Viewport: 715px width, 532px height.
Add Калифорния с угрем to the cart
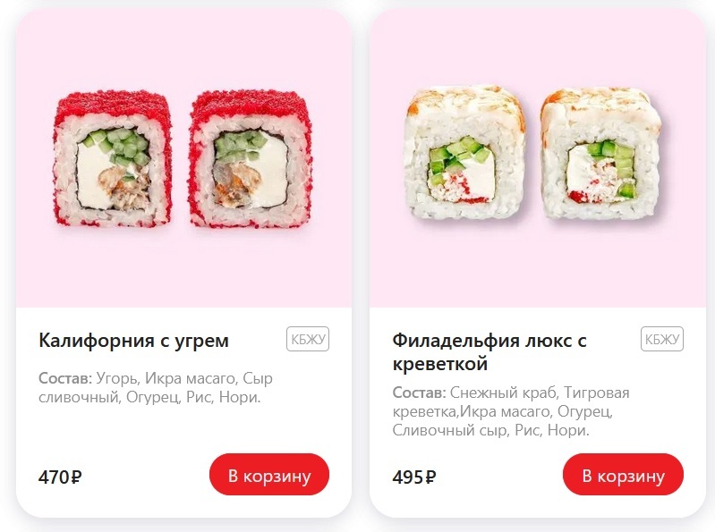(x=269, y=475)
